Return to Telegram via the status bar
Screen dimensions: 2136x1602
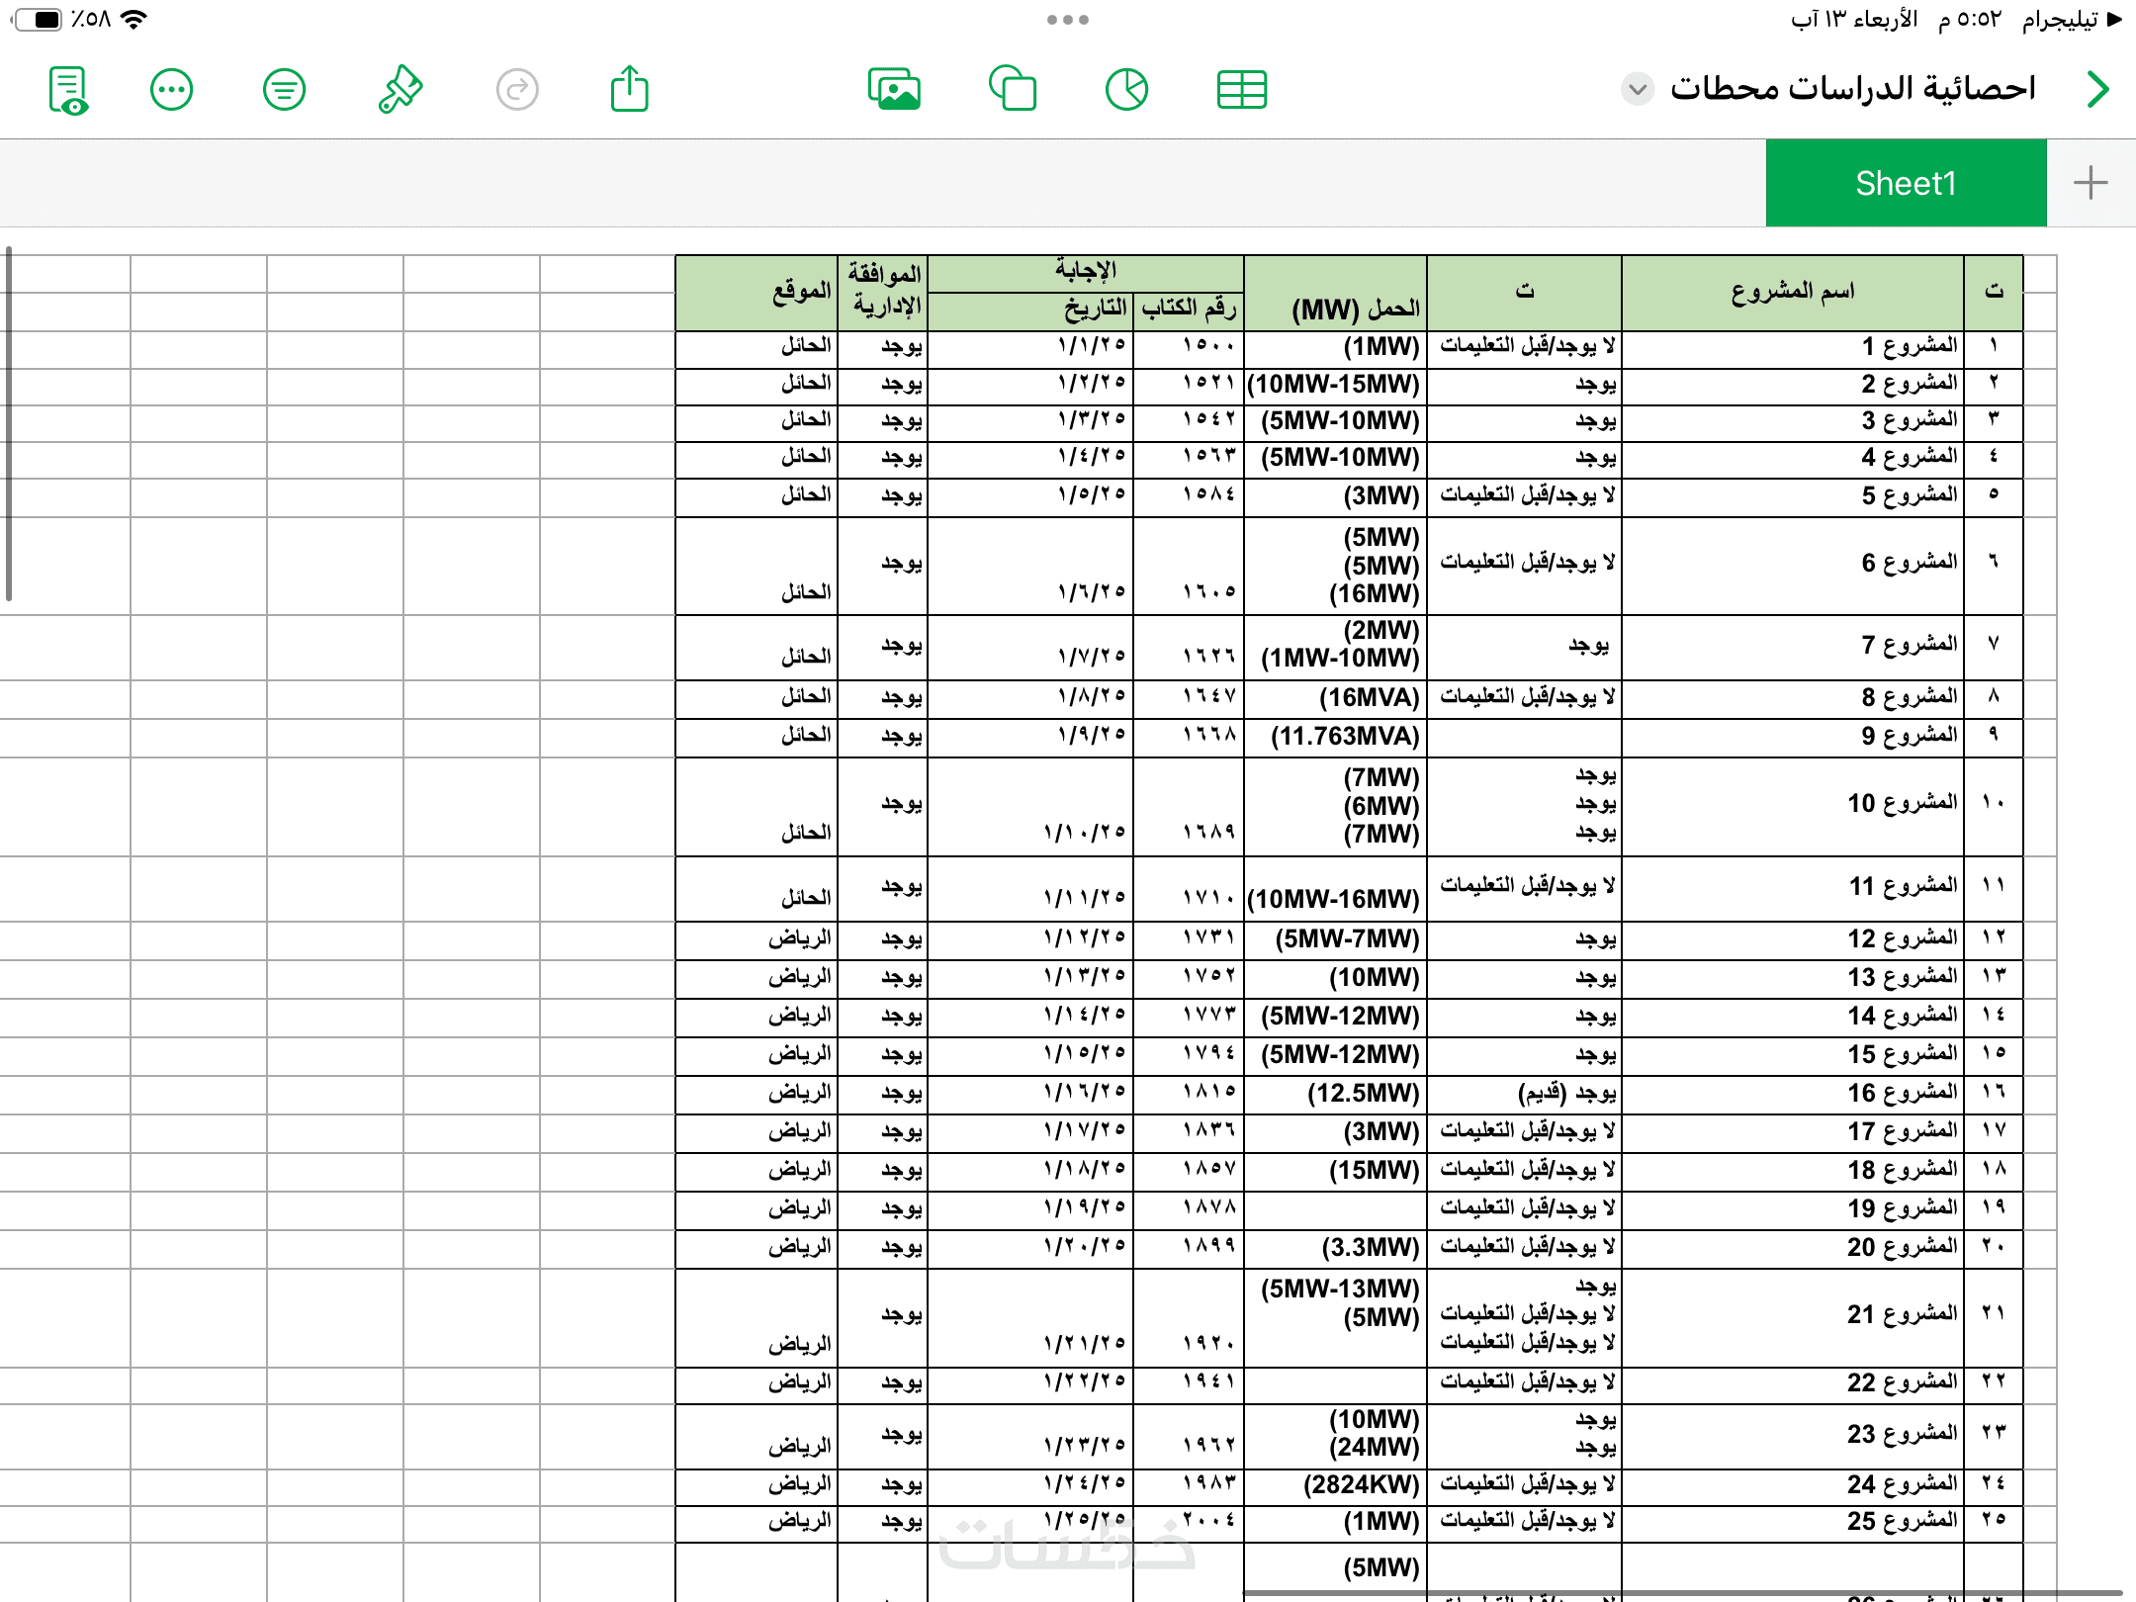2071,20
